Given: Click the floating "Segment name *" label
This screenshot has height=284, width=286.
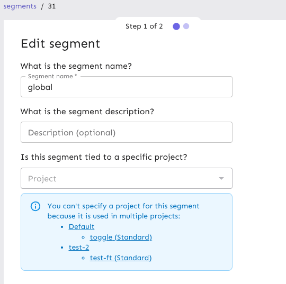Looking at the screenshot, I should (x=52, y=76).
